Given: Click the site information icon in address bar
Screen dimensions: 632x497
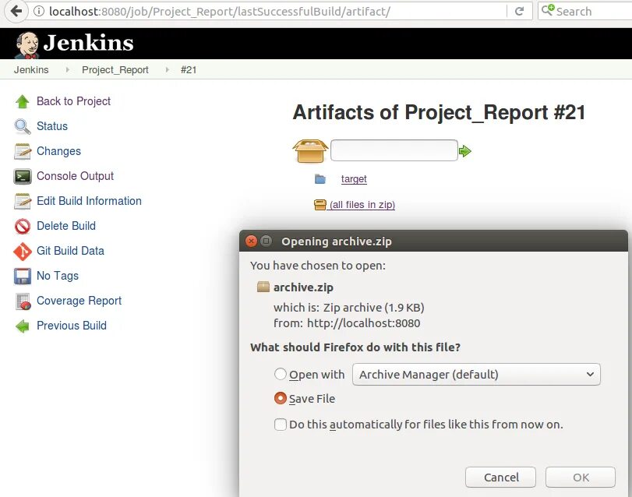Looking at the screenshot, I should click(x=39, y=11).
